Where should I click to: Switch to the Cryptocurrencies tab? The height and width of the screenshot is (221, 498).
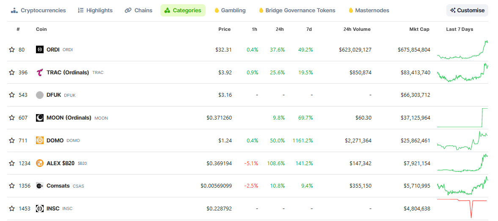pyautogui.click(x=39, y=10)
